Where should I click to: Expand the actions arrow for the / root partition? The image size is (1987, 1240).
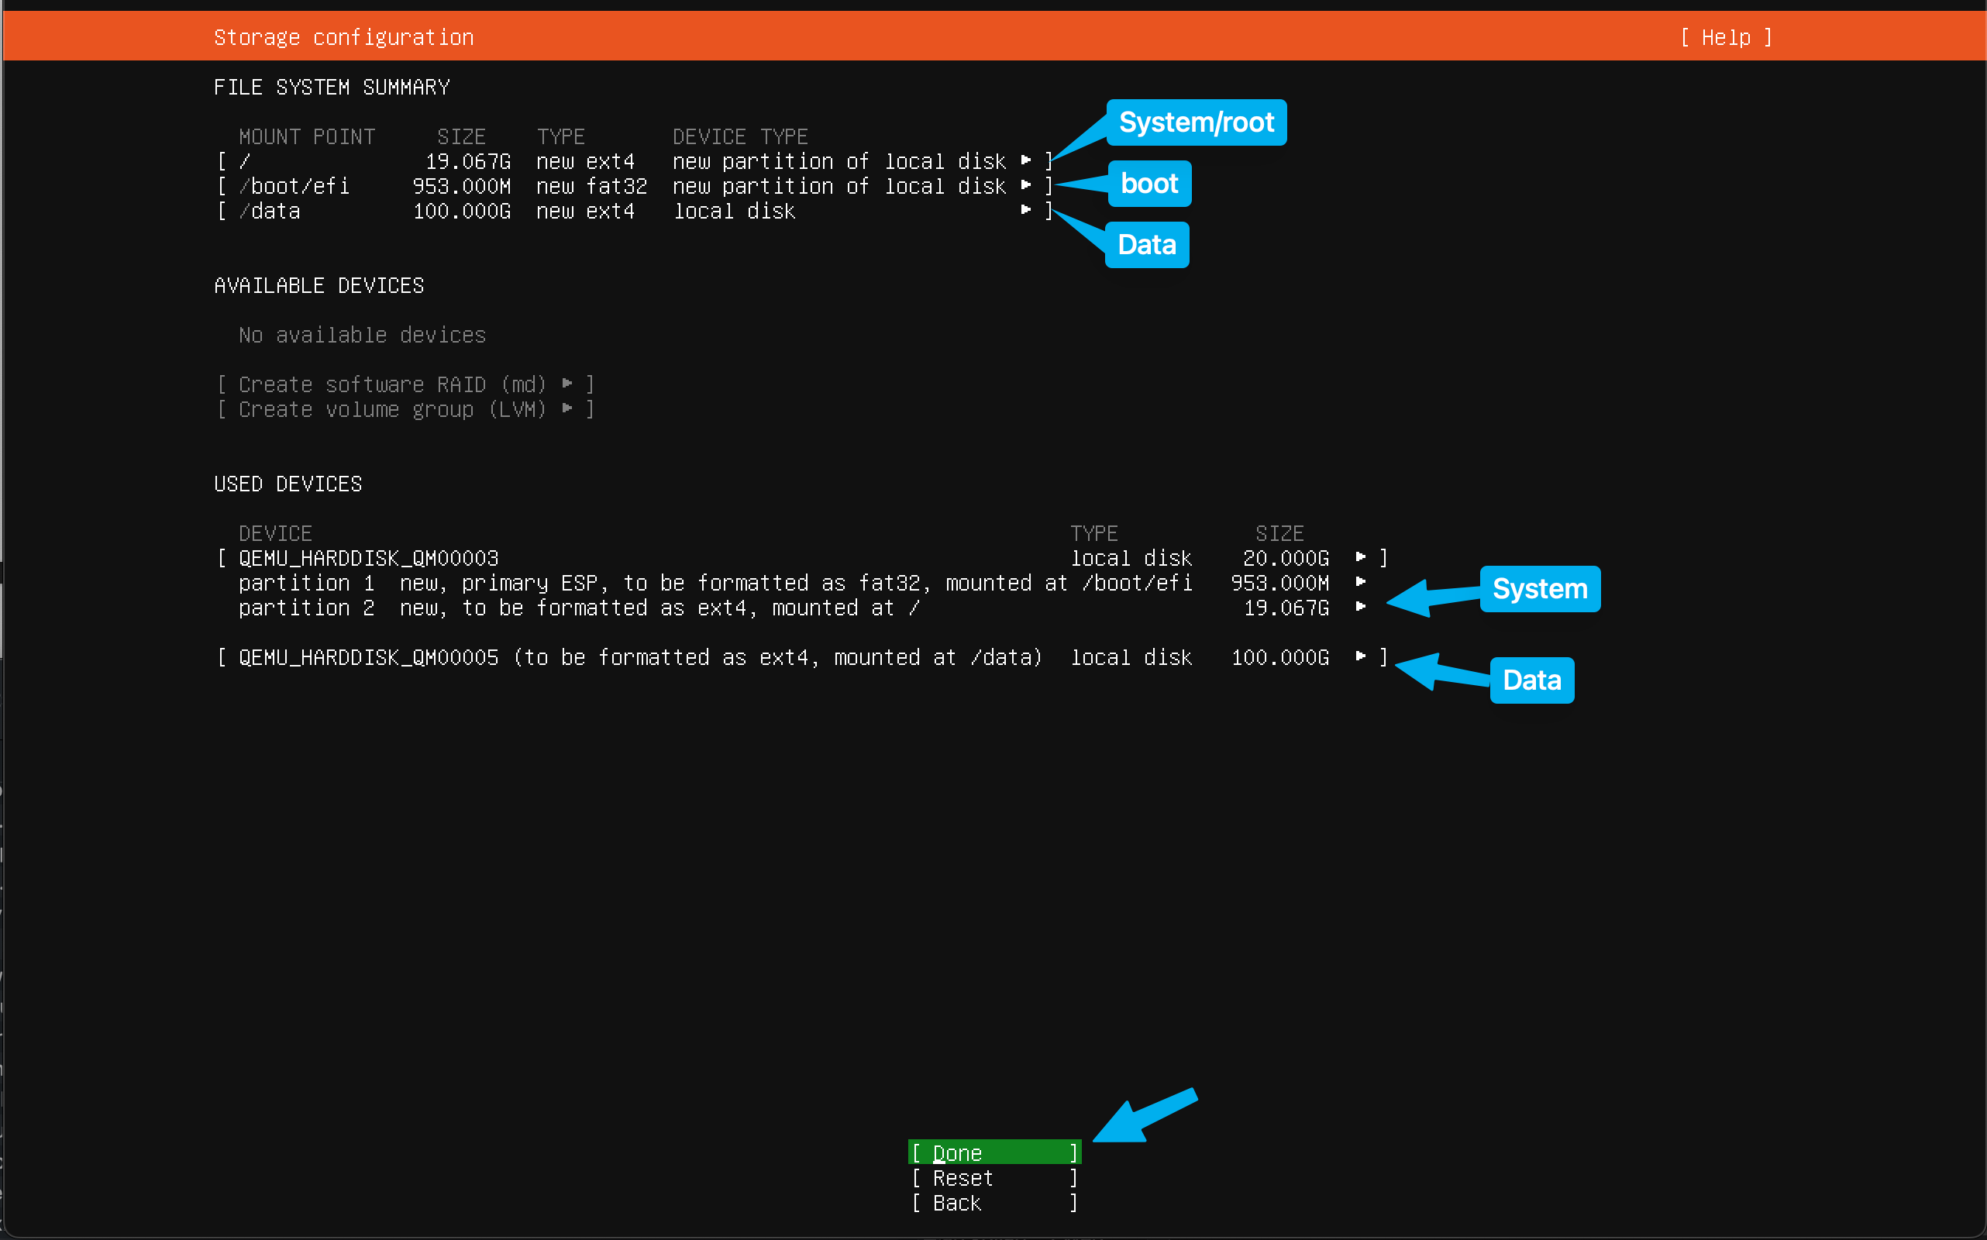(x=1026, y=160)
